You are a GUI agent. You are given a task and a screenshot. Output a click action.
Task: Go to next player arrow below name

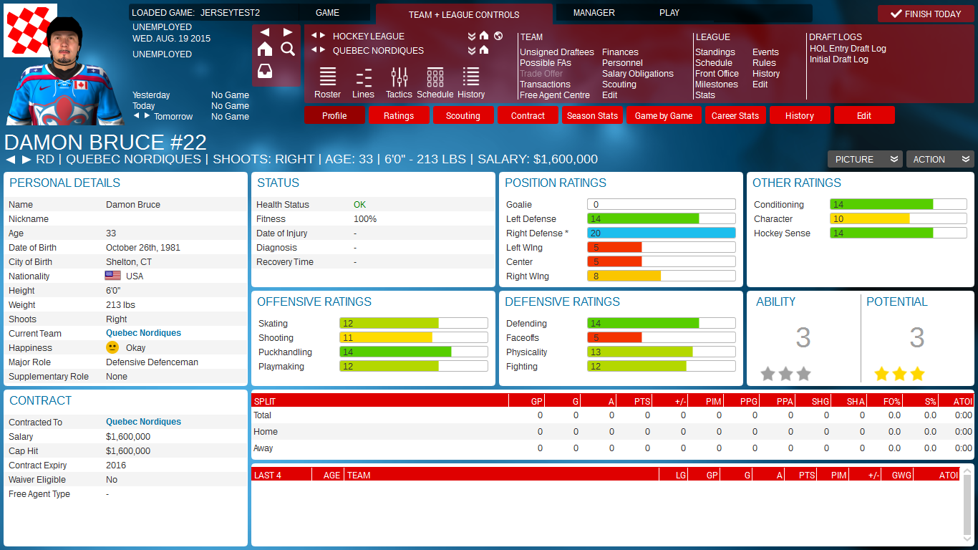tap(26, 159)
